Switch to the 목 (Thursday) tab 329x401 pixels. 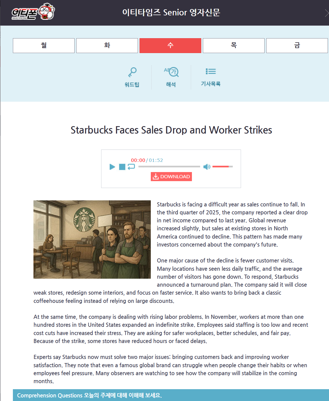[x=234, y=45]
